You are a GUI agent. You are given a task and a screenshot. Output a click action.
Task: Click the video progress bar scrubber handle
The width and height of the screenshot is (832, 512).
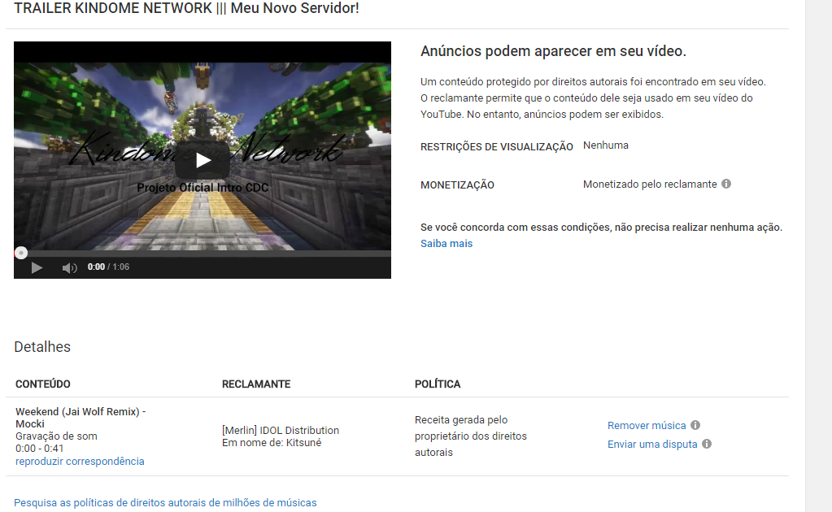pos(20,253)
